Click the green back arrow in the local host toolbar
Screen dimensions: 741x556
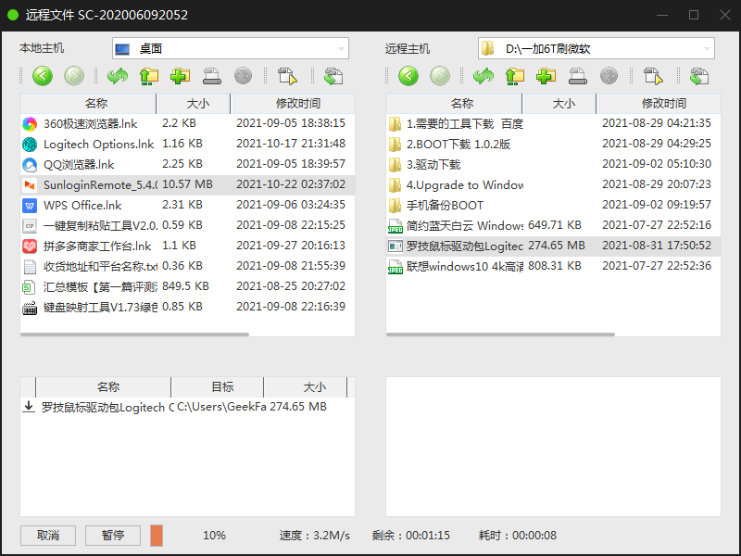coord(43,76)
